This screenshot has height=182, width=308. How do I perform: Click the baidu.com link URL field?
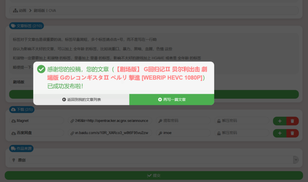pyautogui.click(x=109, y=133)
